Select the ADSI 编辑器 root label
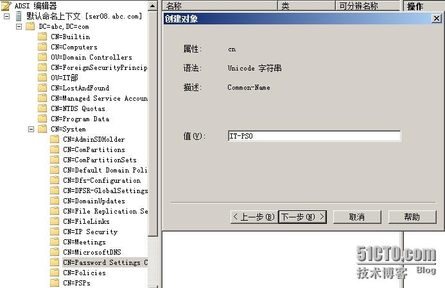 (x=35, y=6)
